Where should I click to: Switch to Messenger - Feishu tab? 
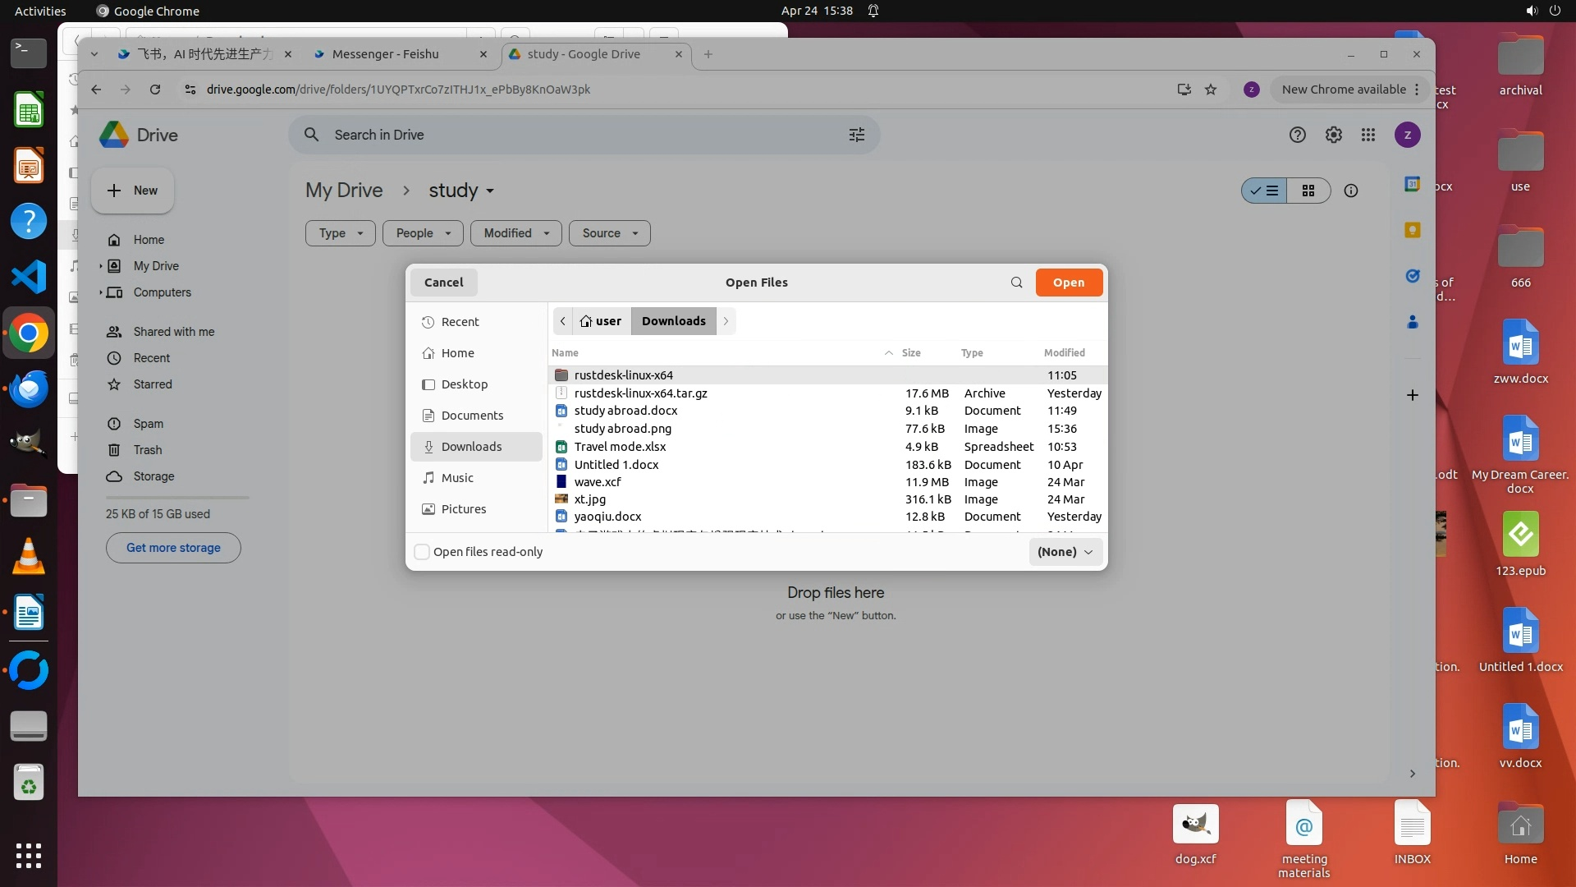point(386,54)
